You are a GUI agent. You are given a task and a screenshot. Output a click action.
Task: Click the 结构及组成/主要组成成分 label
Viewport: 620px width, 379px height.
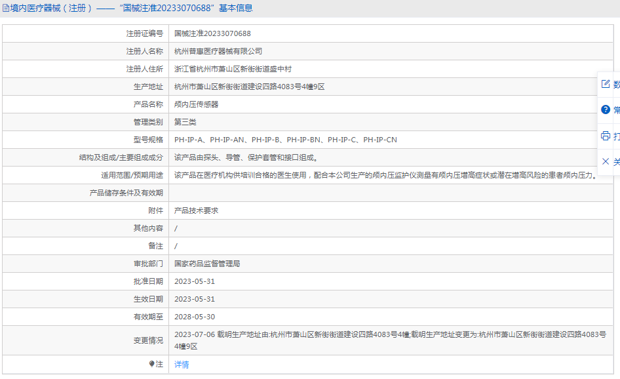(x=121, y=157)
